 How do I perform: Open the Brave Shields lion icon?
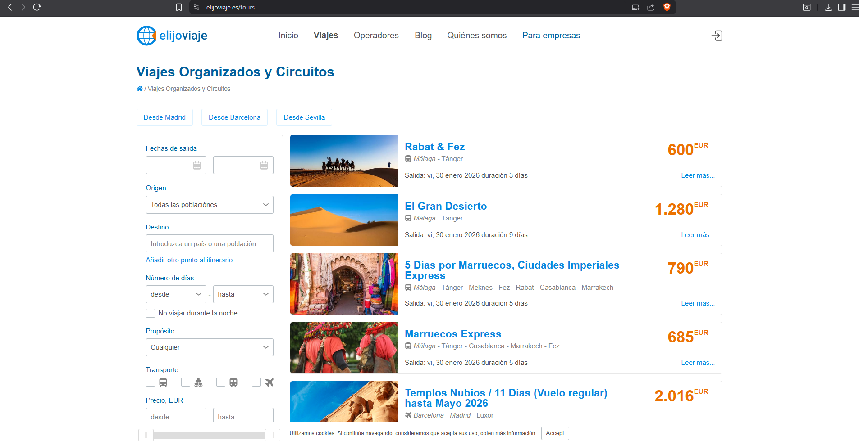tap(667, 7)
